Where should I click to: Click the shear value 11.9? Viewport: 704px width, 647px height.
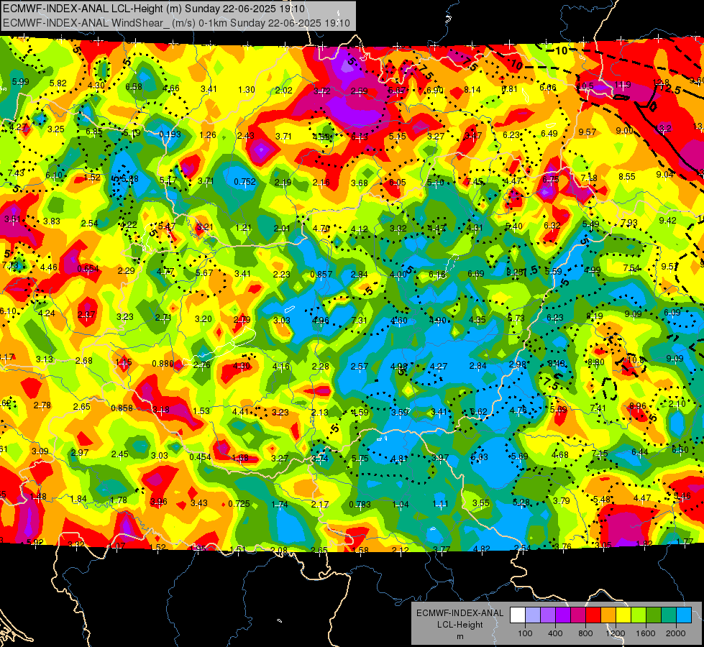623,84
